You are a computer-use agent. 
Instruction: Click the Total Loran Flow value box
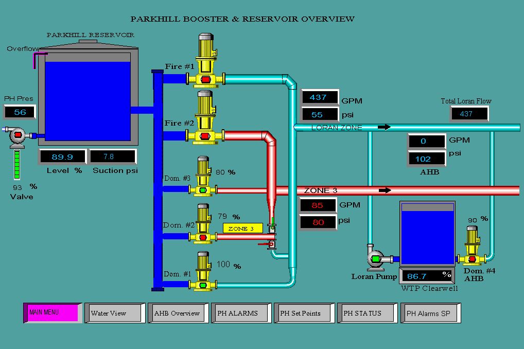point(469,114)
